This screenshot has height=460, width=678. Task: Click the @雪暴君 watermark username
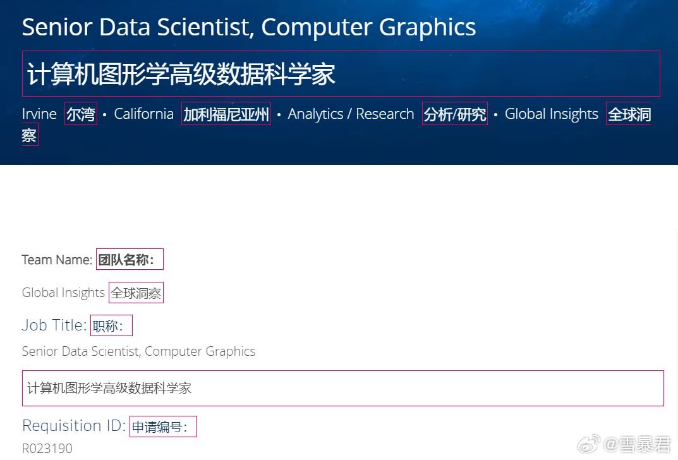[x=638, y=445]
